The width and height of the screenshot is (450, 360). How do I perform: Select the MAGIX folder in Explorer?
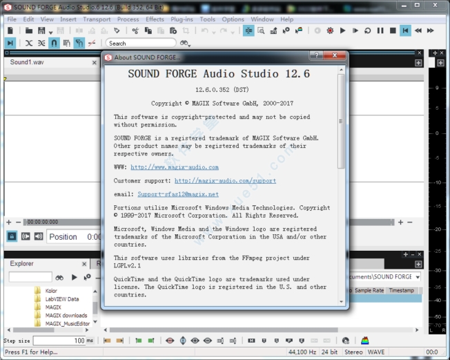pyautogui.click(x=53, y=307)
